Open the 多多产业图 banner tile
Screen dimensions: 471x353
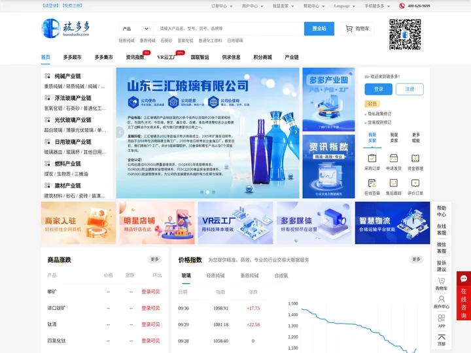coord(328,99)
